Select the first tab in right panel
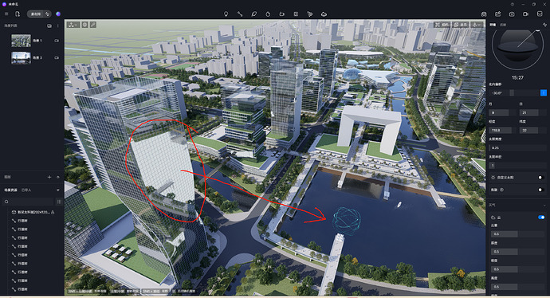 click(x=493, y=25)
